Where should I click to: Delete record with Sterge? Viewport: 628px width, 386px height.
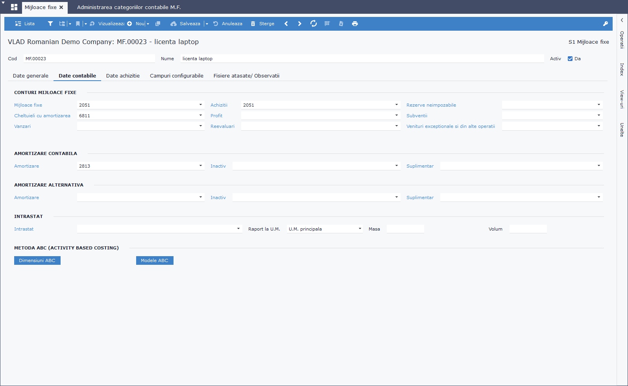click(x=262, y=24)
